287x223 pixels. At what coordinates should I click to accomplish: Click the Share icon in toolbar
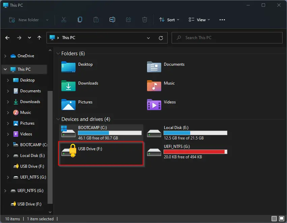pos(128,20)
